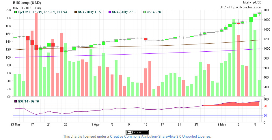
Task: Click the '22K' volume axis label
Action: pyautogui.click(x=8, y=10)
